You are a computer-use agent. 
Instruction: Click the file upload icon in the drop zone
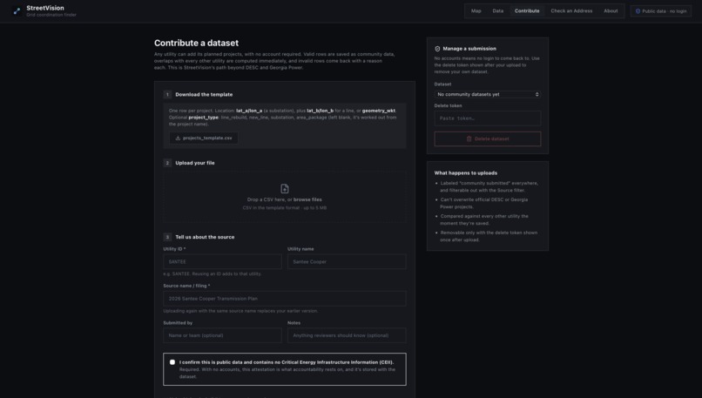[285, 188]
